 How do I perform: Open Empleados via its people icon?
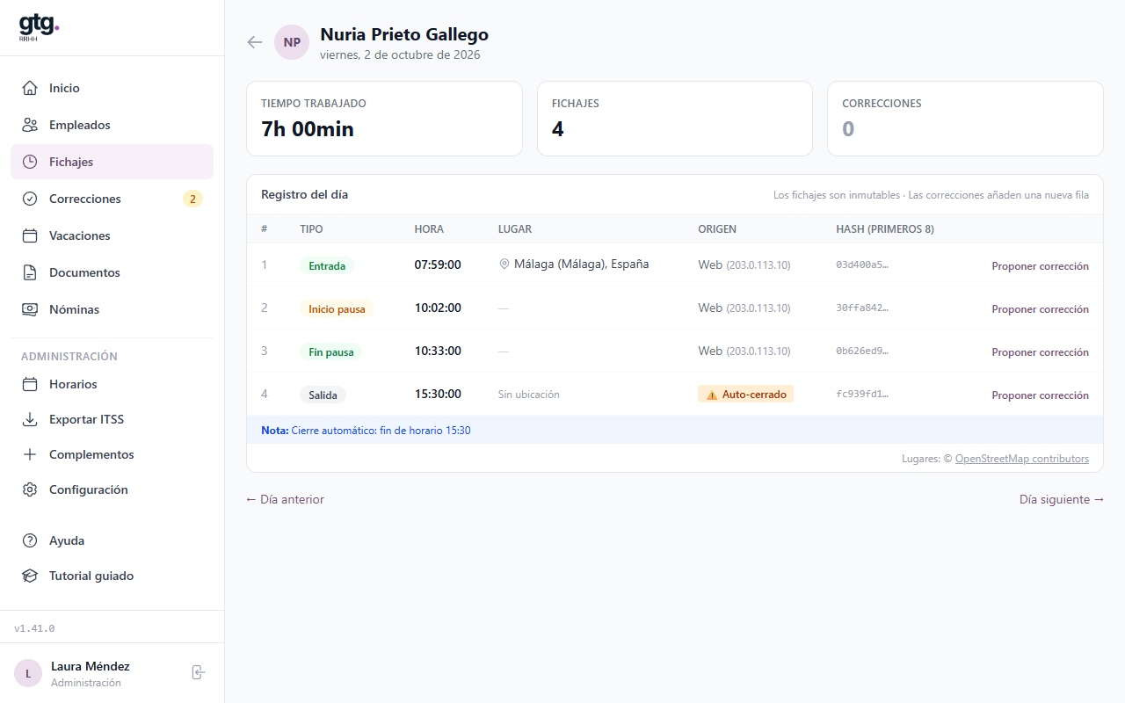pos(30,125)
